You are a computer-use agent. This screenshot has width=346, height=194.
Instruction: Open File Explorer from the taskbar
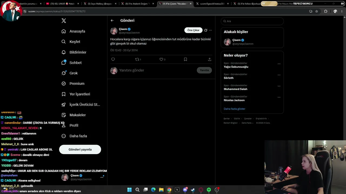[161, 190]
